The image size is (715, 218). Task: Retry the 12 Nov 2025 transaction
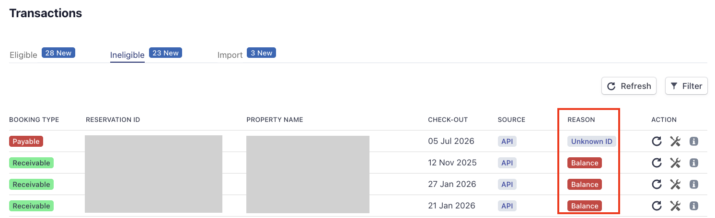[x=657, y=163]
